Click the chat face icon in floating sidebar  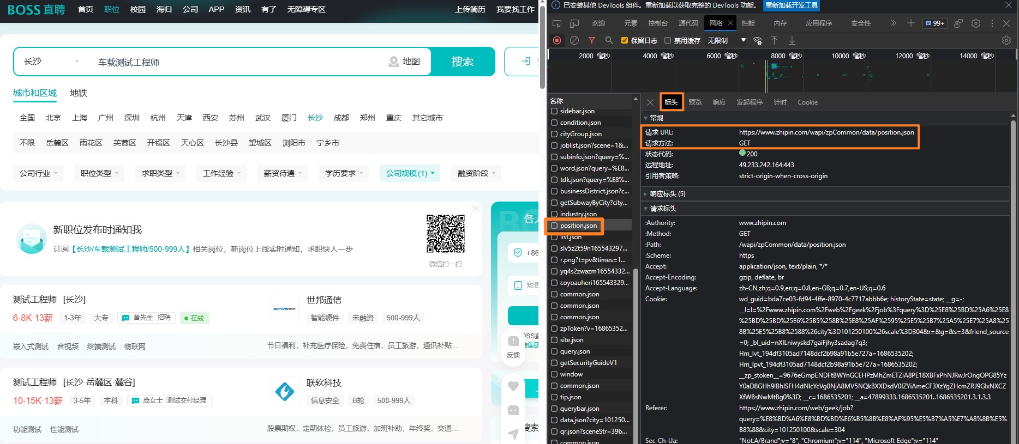(x=513, y=410)
